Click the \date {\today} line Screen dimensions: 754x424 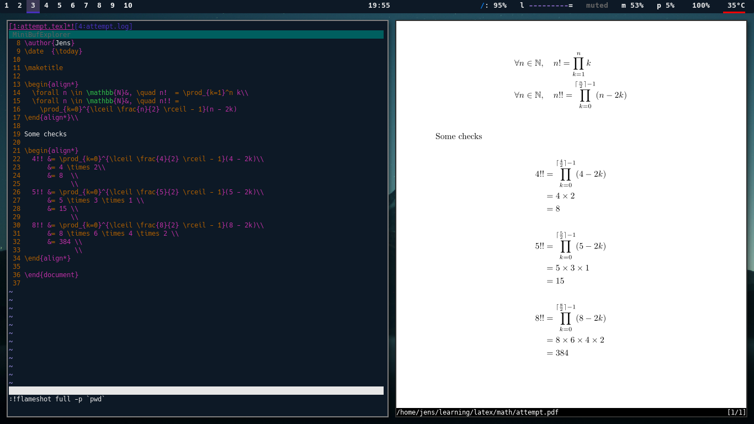[53, 51]
